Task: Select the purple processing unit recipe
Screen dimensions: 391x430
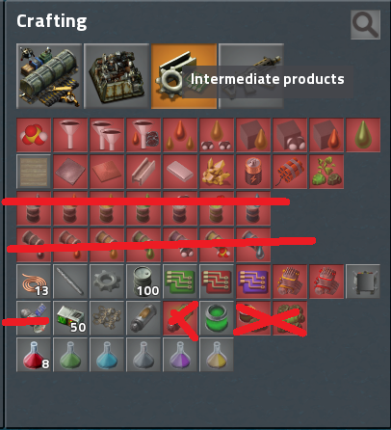Action: (253, 282)
